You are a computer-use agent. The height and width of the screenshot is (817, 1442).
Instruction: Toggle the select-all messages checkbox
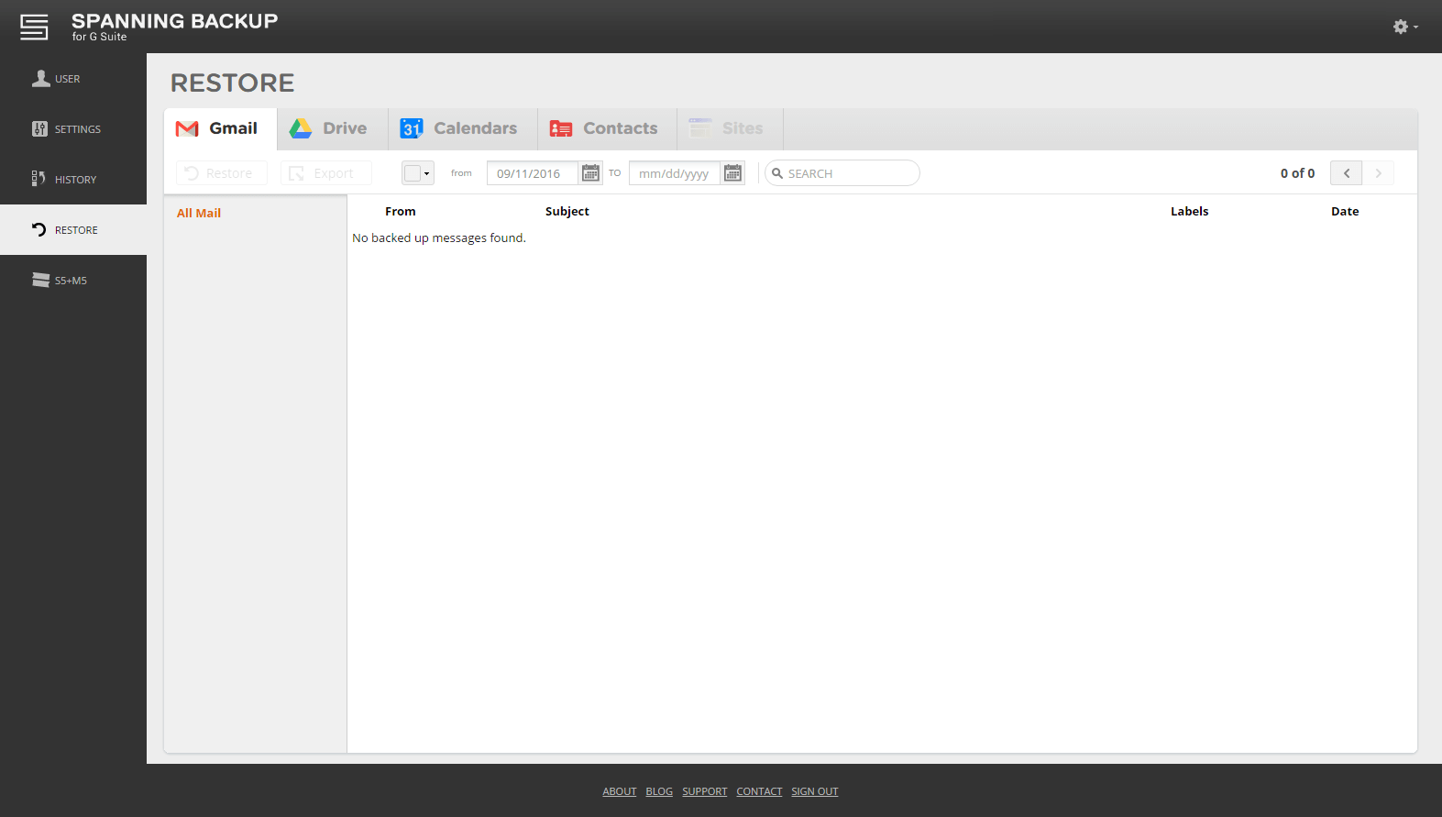coord(413,173)
